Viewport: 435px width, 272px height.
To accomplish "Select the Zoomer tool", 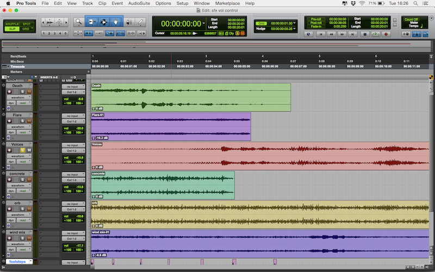I will [79, 22].
